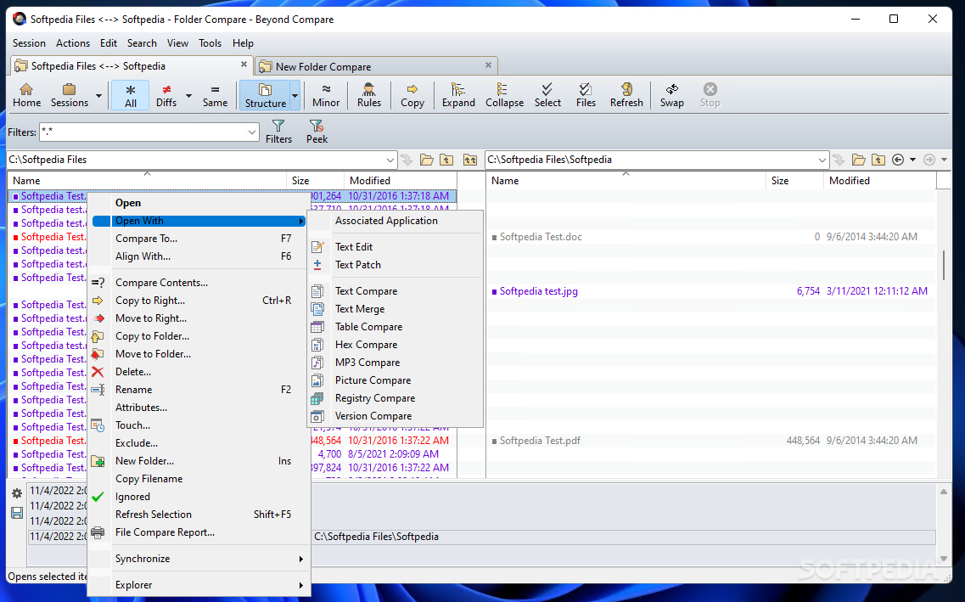Choose Text Patch from submenu
The height and width of the screenshot is (602, 965).
[396, 265]
